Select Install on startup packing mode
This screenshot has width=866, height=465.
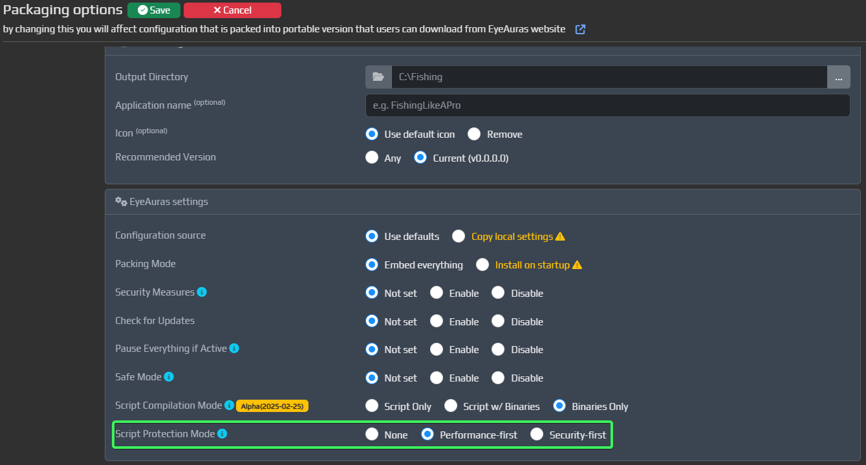point(482,265)
